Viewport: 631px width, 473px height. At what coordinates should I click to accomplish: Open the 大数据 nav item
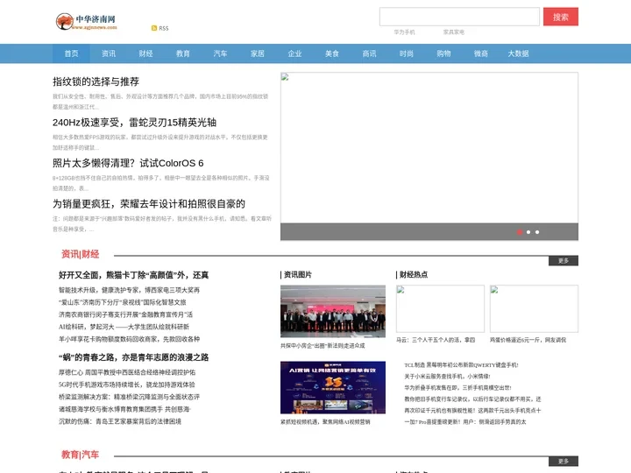(518, 53)
